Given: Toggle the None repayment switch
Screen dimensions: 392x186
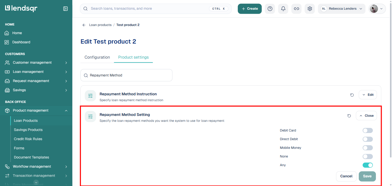Looking at the screenshot, I should [368, 156].
